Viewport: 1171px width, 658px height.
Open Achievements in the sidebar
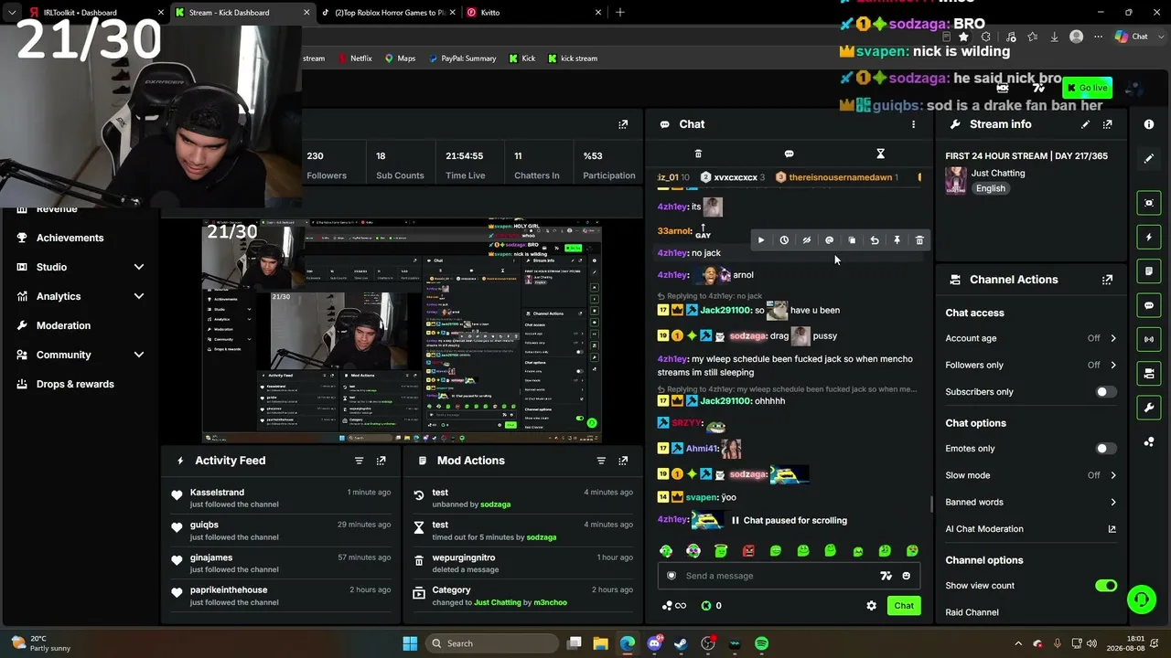pos(70,238)
